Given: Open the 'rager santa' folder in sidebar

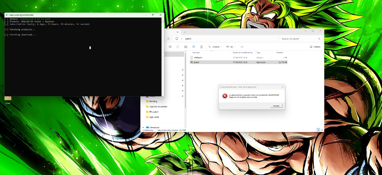Looking at the screenshot, I should tap(152, 117).
